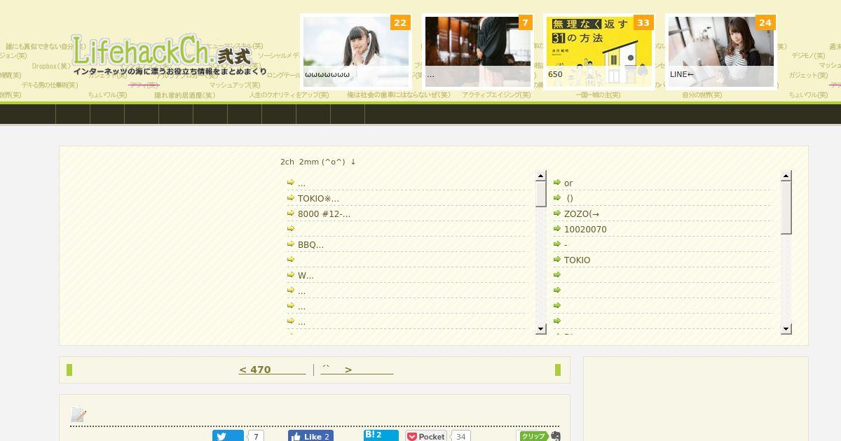Click the orange 24 count badge

point(765,22)
